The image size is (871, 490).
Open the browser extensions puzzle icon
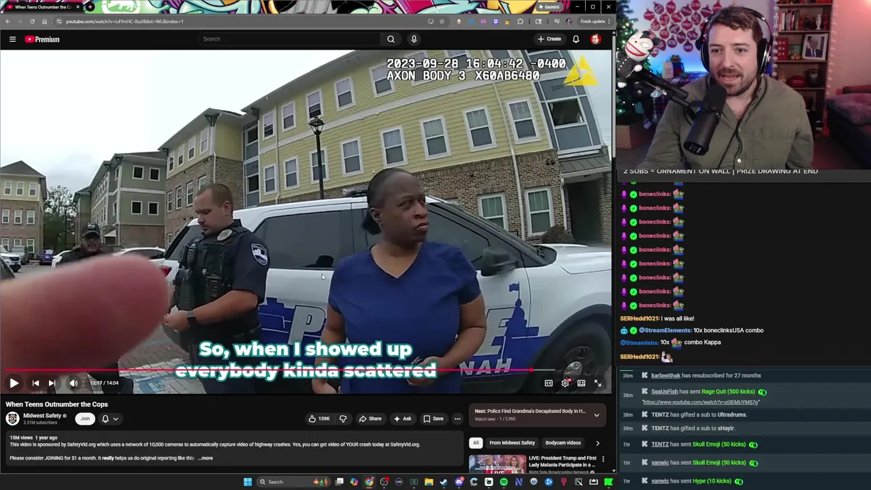(521, 21)
